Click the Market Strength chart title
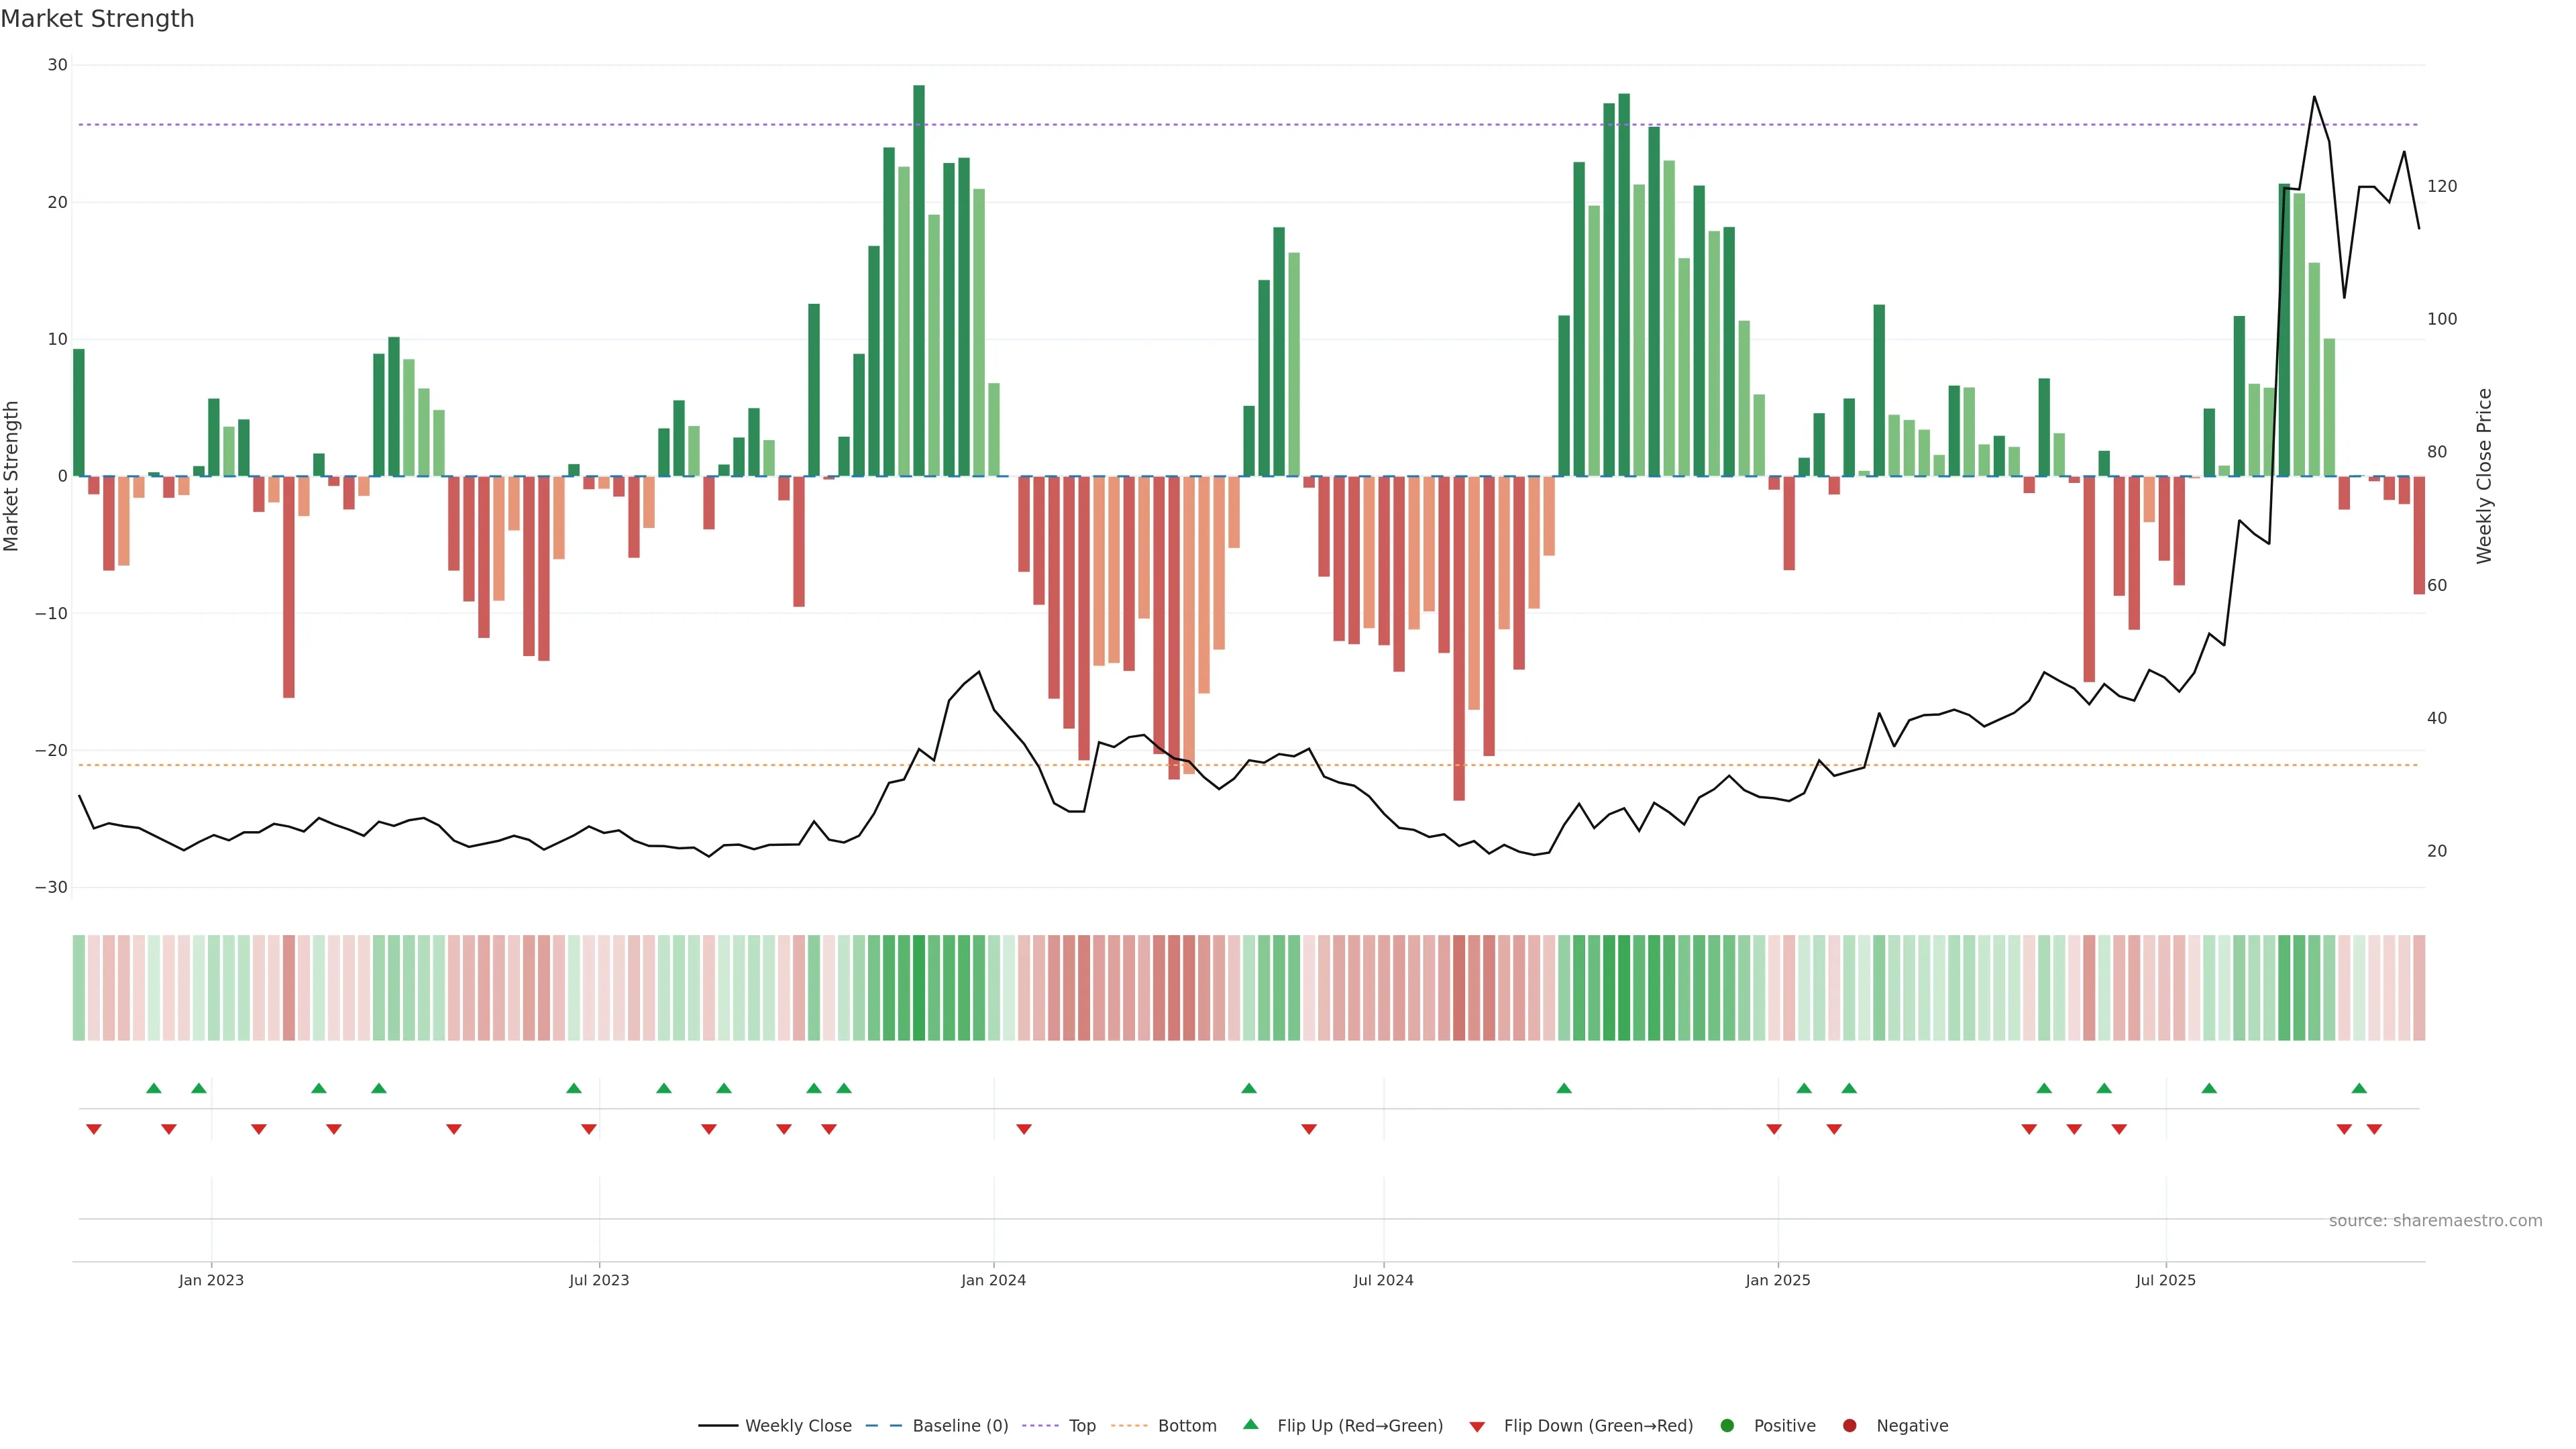The height and width of the screenshot is (1449, 2576). 97,19
